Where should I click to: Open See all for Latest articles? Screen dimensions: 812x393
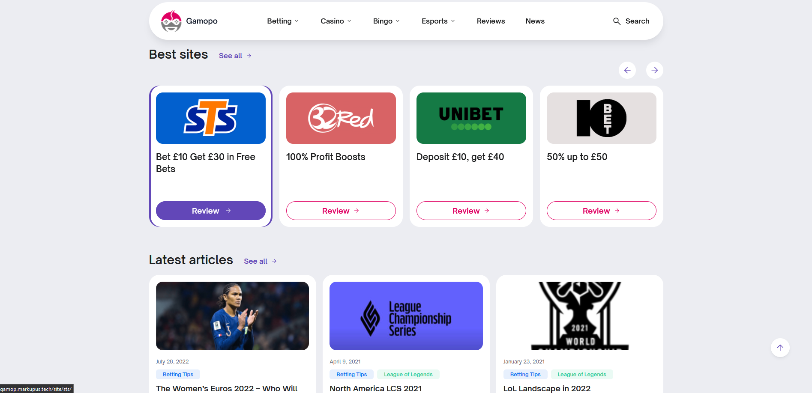[261, 261]
